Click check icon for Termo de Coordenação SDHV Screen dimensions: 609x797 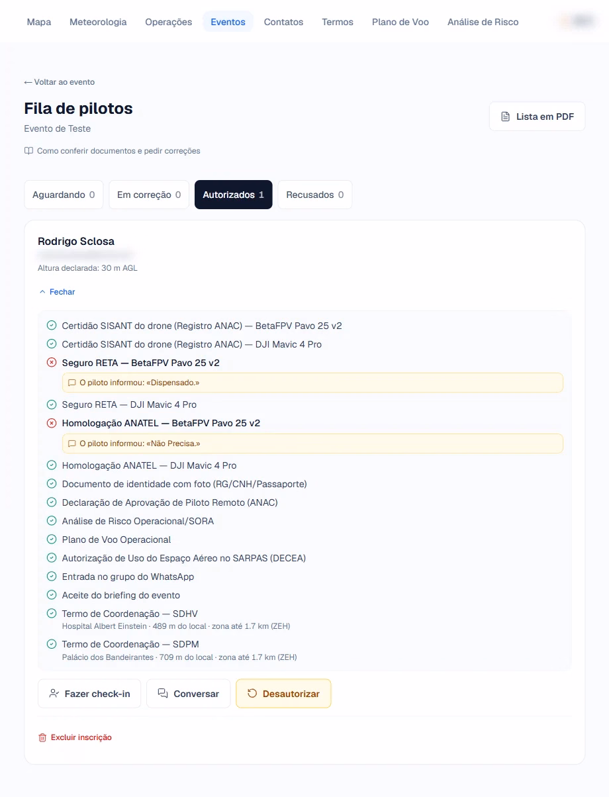pos(52,614)
